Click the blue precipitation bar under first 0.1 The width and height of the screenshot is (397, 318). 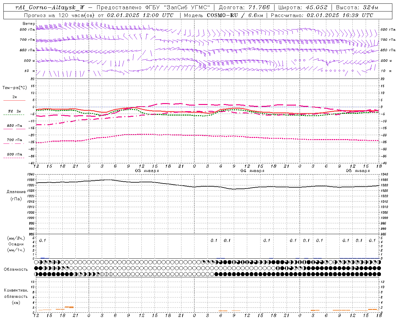[43, 258]
